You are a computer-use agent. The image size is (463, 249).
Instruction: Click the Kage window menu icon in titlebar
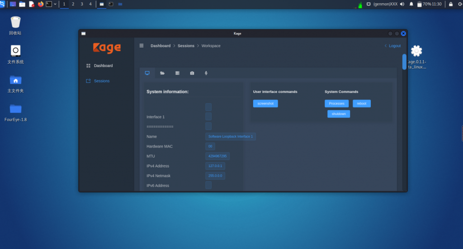click(84, 34)
